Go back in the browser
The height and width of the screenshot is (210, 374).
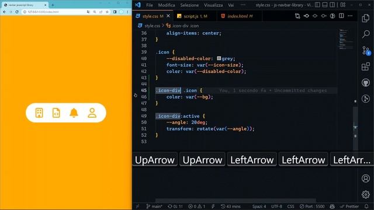[4, 12]
